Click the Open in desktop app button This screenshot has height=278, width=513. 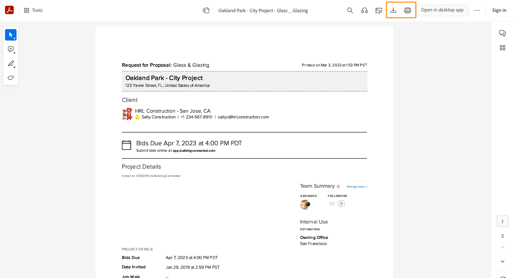point(442,10)
